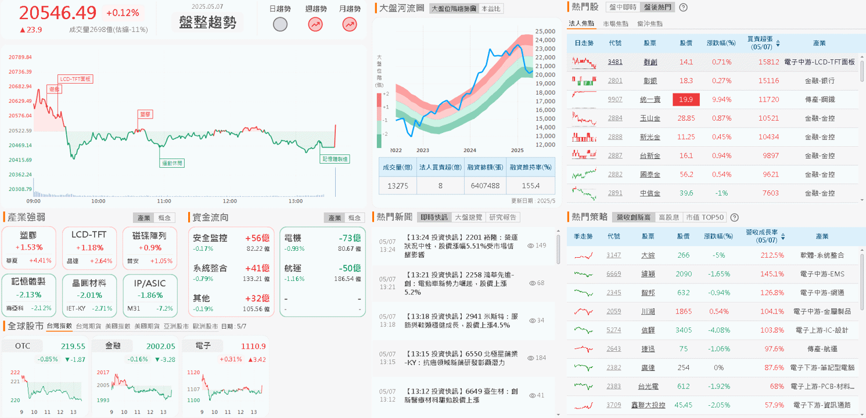
Task: Sort by 營收成長率 using its sort arrows
Action: tap(783, 236)
